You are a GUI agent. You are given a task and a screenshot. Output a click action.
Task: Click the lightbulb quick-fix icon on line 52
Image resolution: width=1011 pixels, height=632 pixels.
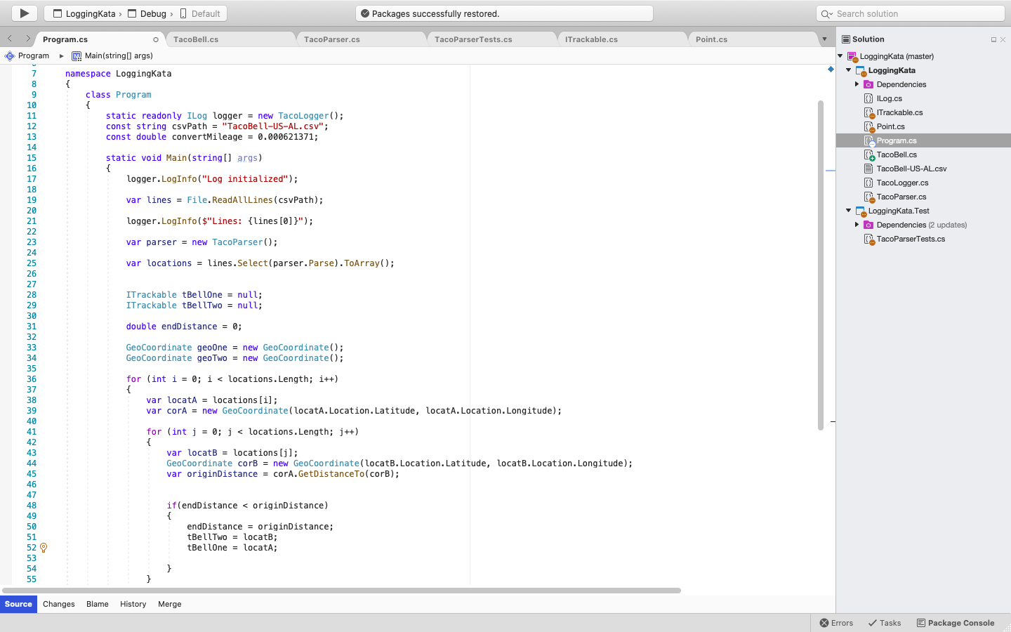pyautogui.click(x=44, y=548)
